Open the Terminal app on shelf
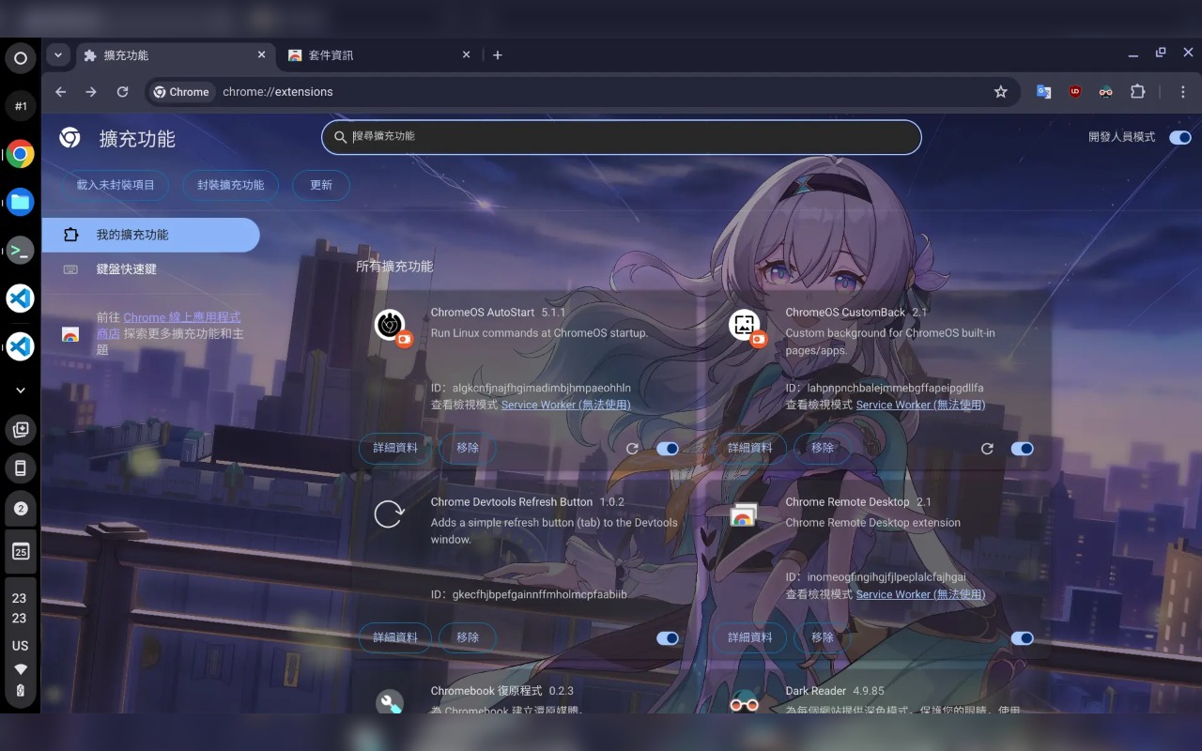Screen dimensions: 1202x751 coord(21,250)
